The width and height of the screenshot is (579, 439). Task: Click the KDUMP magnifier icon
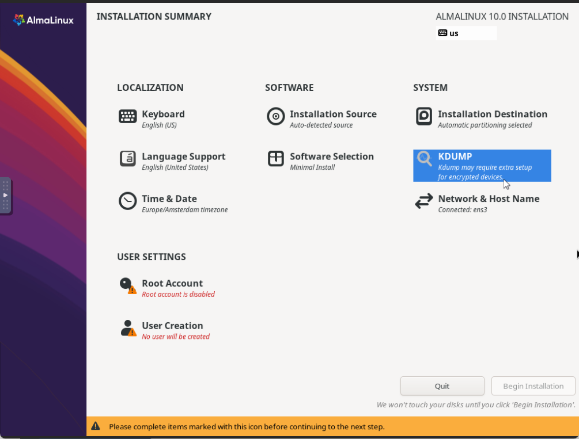pos(424,159)
